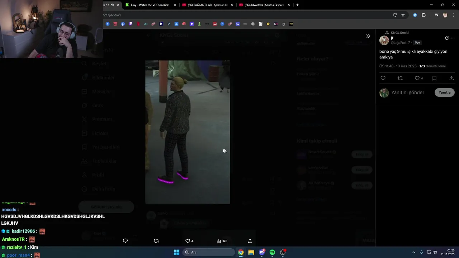Open the yellow Pac-Man bookmark icon
The width and height of the screenshot is (459, 258).
(x=268, y=24)
